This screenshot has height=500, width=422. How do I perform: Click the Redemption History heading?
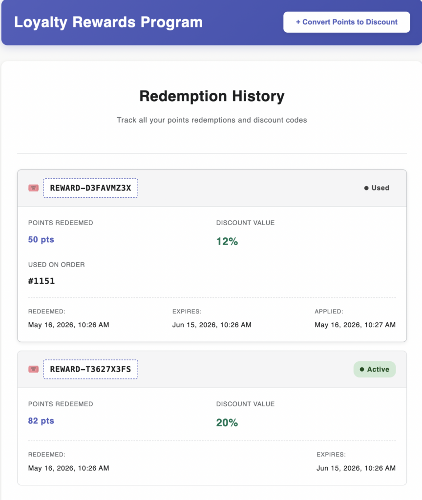(212, 96)
